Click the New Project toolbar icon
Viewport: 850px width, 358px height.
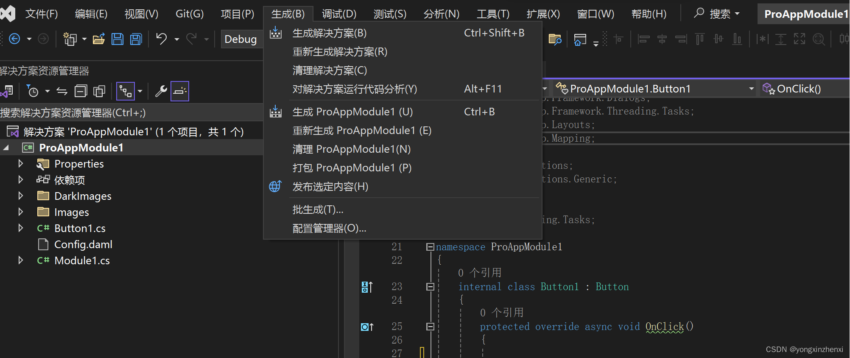pos(70,39)
